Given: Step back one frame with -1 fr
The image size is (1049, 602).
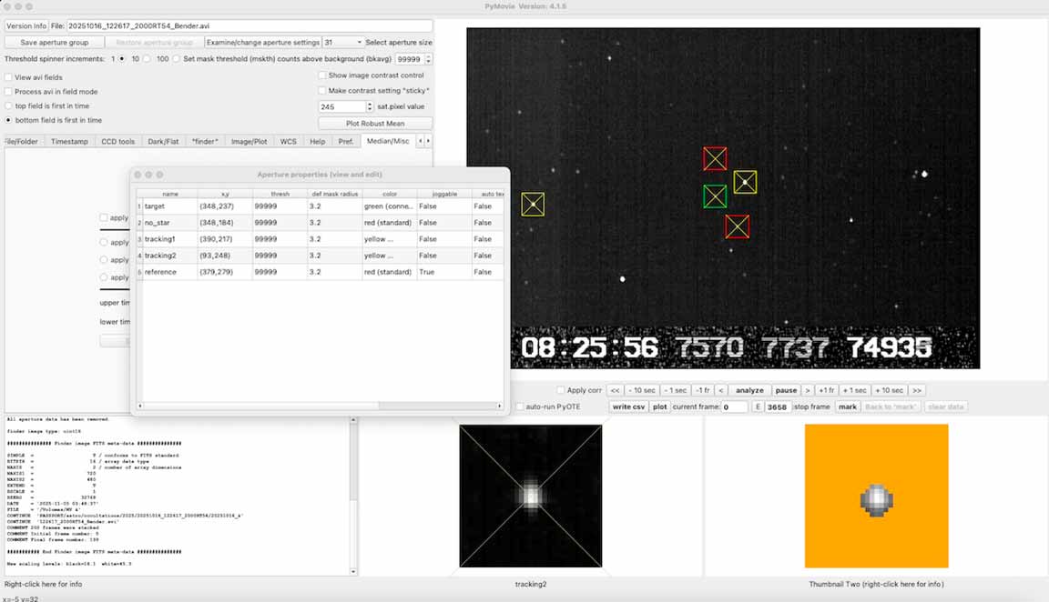Looking at the screenshot, I should point(702,390).
